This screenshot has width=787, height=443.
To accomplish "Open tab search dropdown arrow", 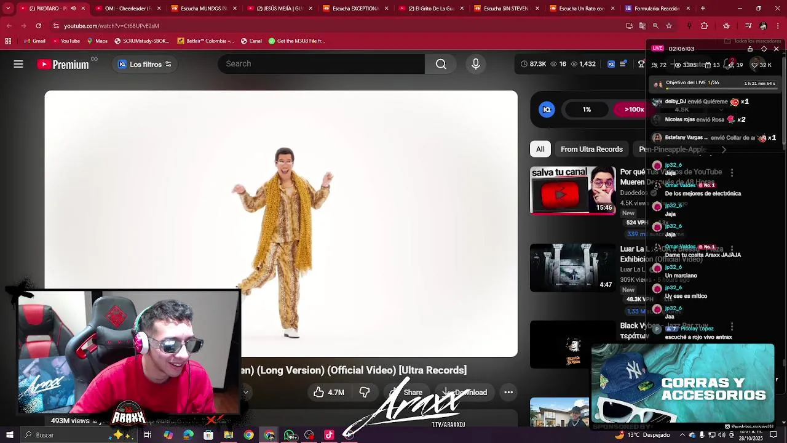I will (x=8, y=9).
